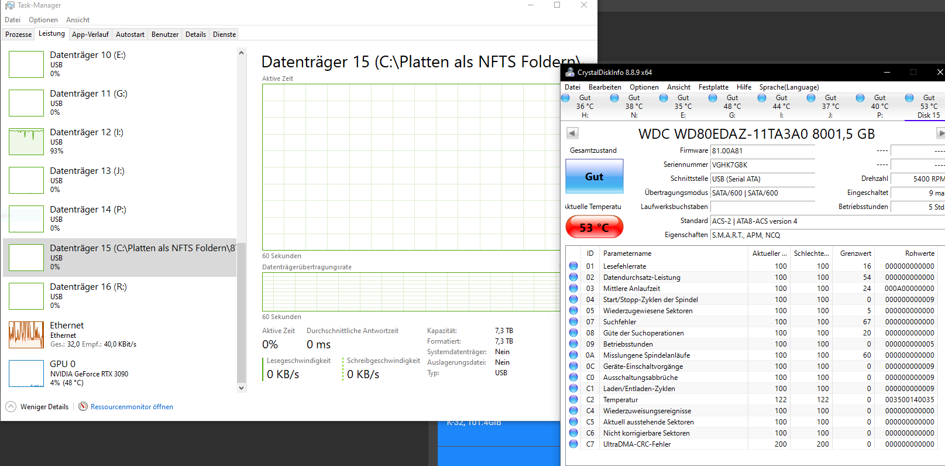Click status orb of UltraDMA-CRC-Fehler row

(x=573, y=444)
